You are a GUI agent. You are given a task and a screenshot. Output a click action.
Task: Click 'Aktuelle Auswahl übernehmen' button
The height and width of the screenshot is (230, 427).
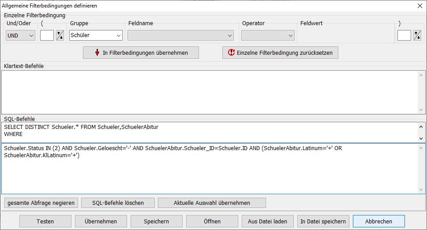[x=212, y=203]
